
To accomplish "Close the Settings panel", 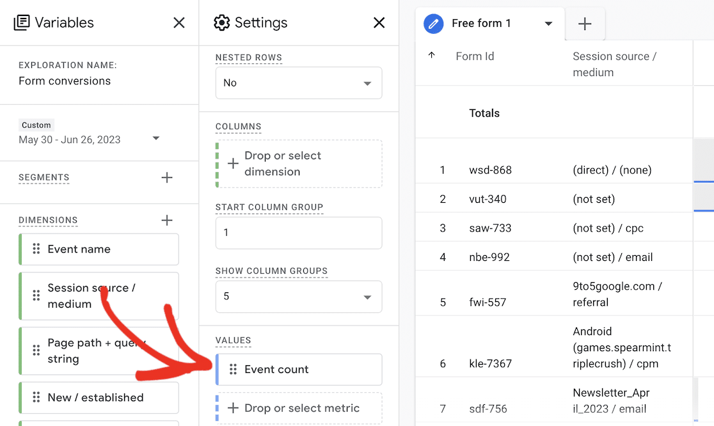I will 379,23.
